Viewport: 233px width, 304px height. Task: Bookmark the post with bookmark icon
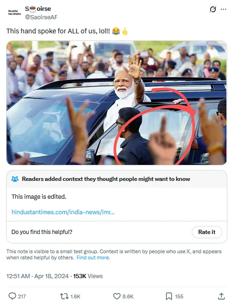[169, 296]
